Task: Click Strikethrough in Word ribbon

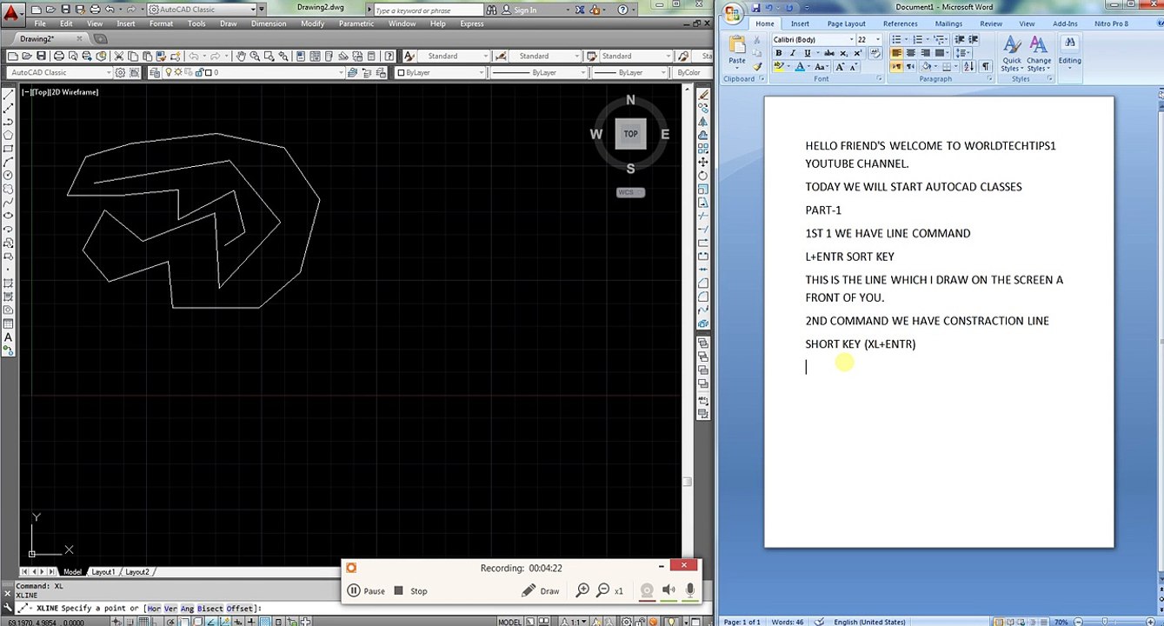Action: [829, 53]
